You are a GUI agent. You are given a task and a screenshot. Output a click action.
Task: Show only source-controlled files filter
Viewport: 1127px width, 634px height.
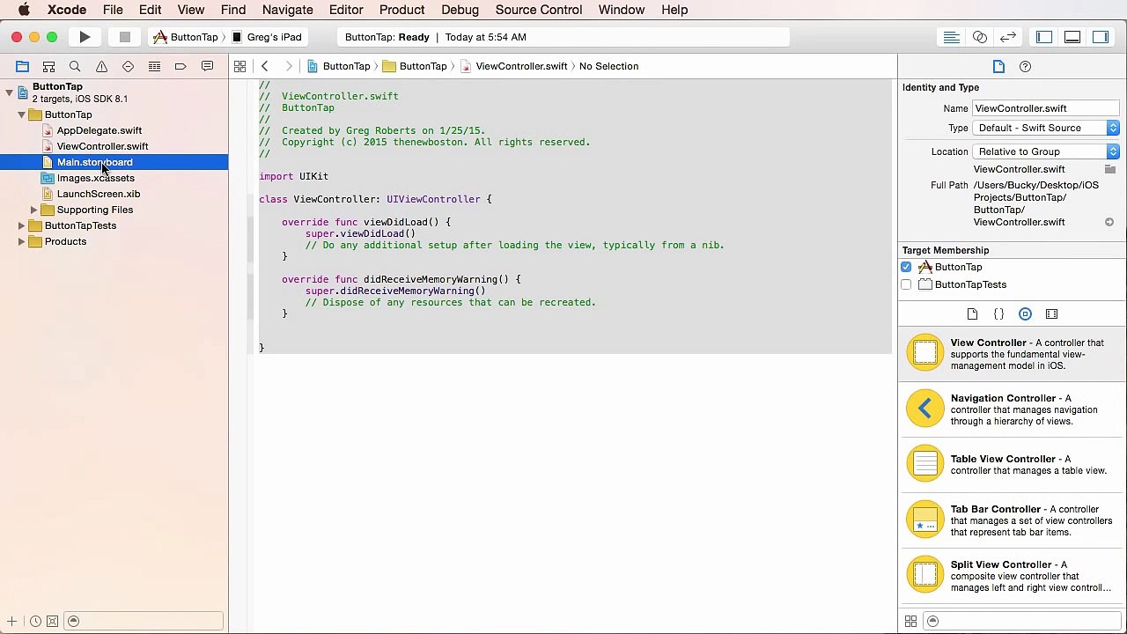coord(52,621)
